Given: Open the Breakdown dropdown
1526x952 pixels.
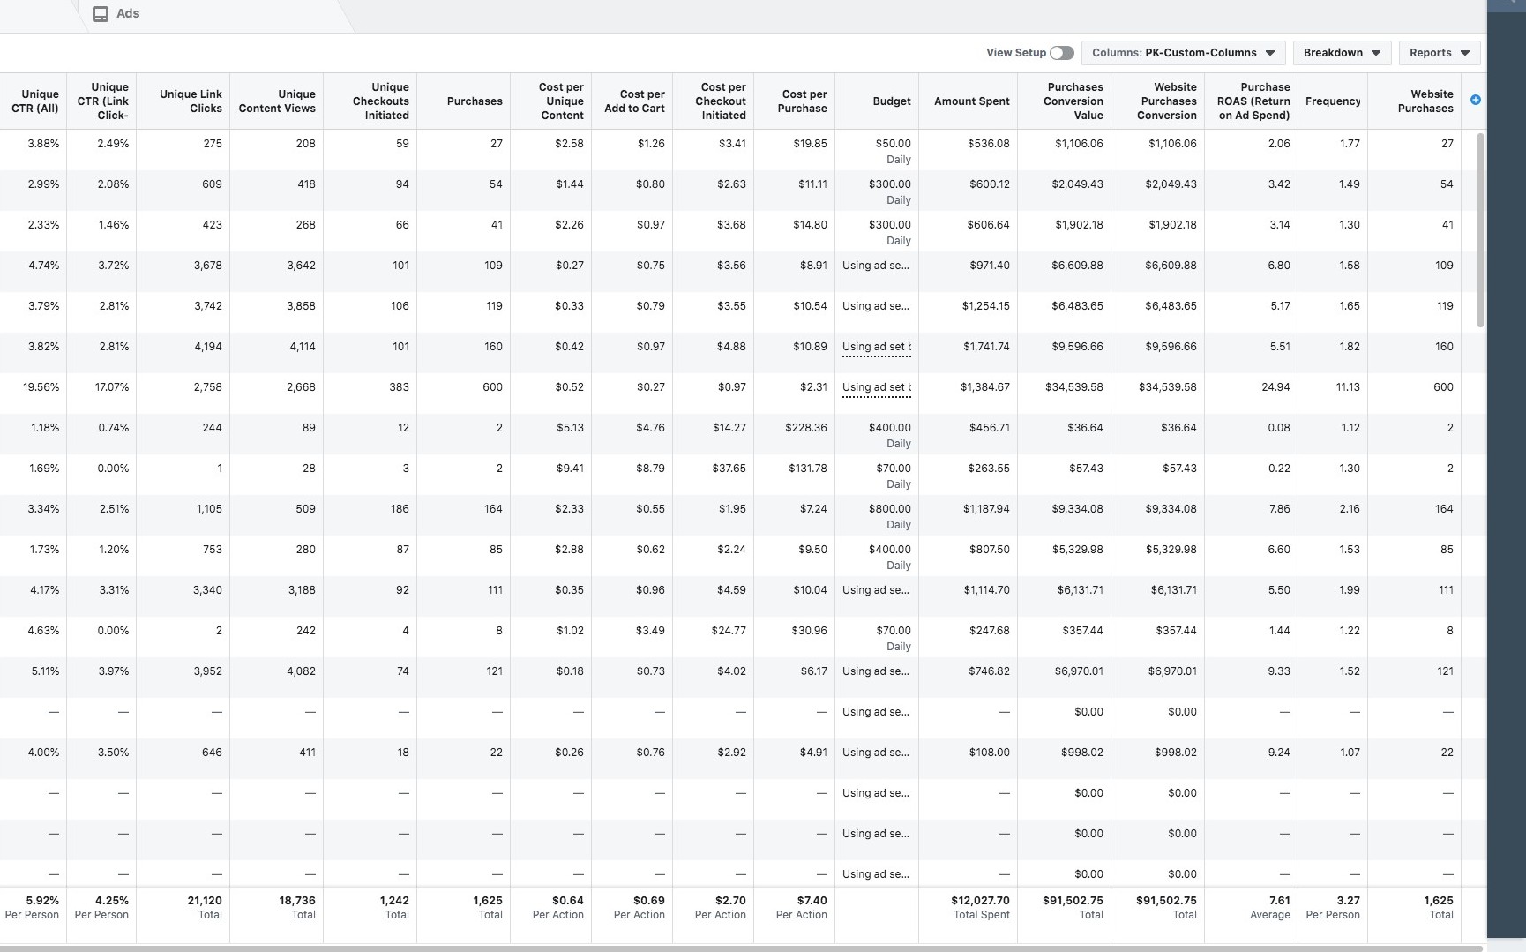Looking at the screenshot, I should (x=1342, y=53).
